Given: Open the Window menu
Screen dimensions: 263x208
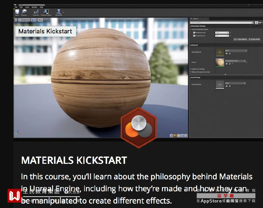Looking at the screenshot, I should [34, 7].
